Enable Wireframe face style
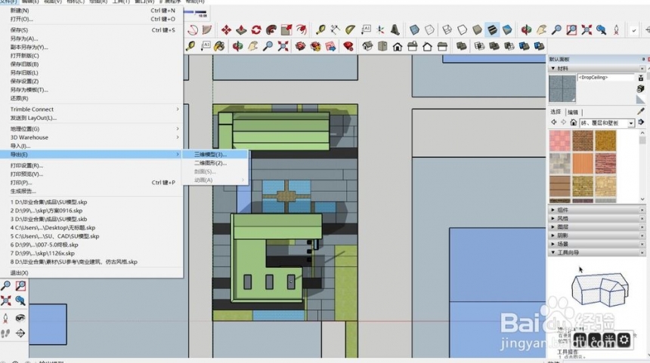Image resolution: width=650 pixels, height=363 pixels. point(447,29)
